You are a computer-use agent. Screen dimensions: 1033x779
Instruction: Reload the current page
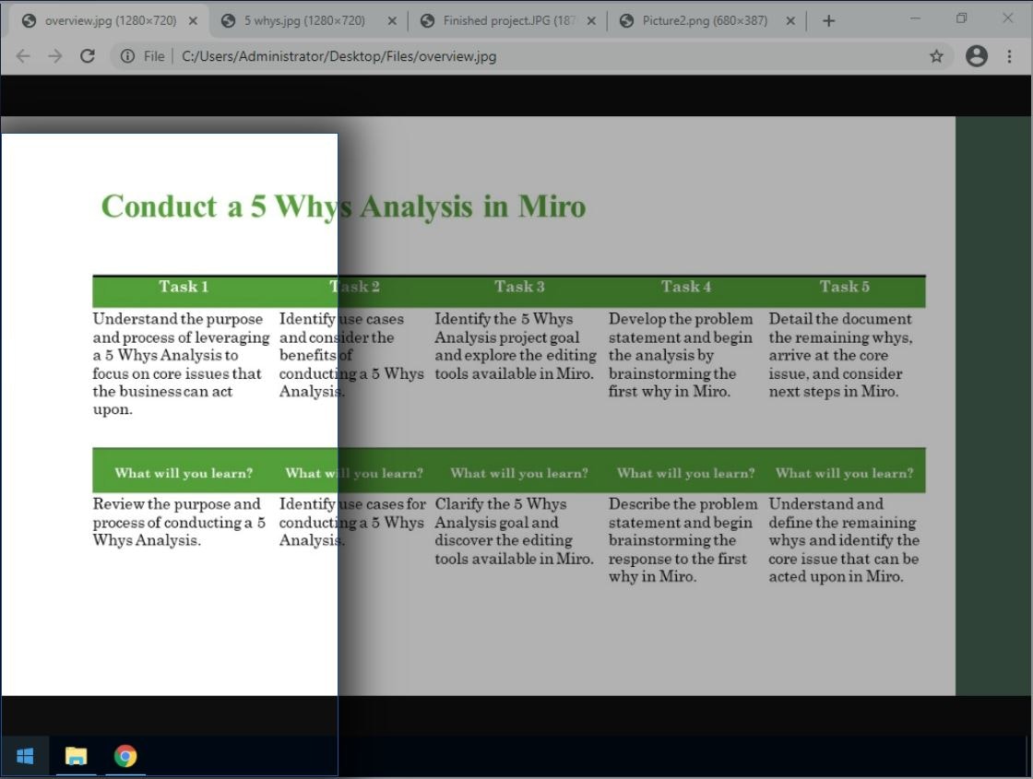pyautogui.click(x=88, y=56)
